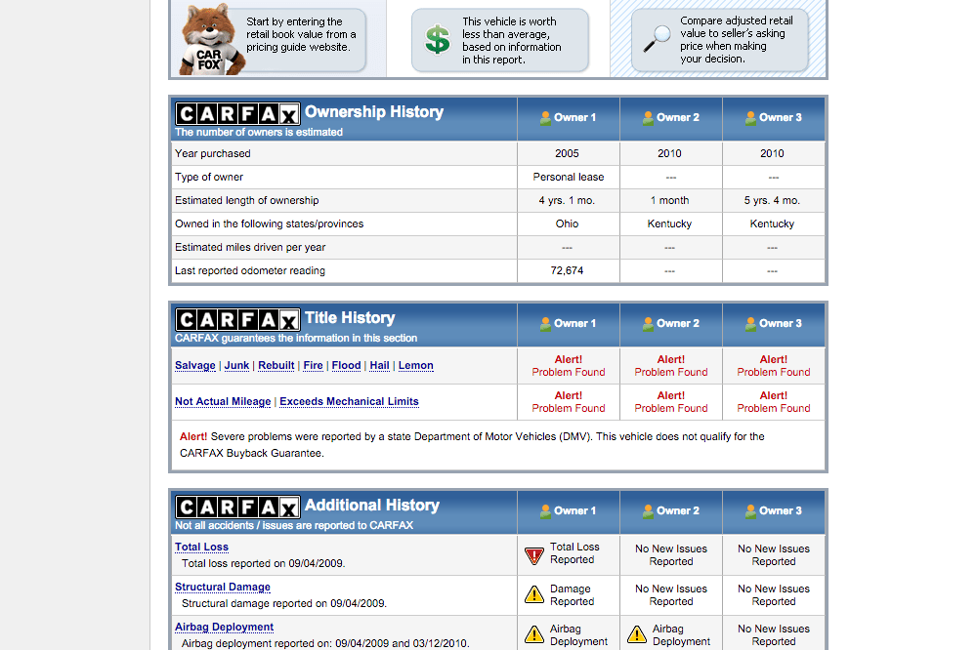Click the CARFAX logo in Ownership History
This screenshot has height=650, width=977.
(237, 114)
